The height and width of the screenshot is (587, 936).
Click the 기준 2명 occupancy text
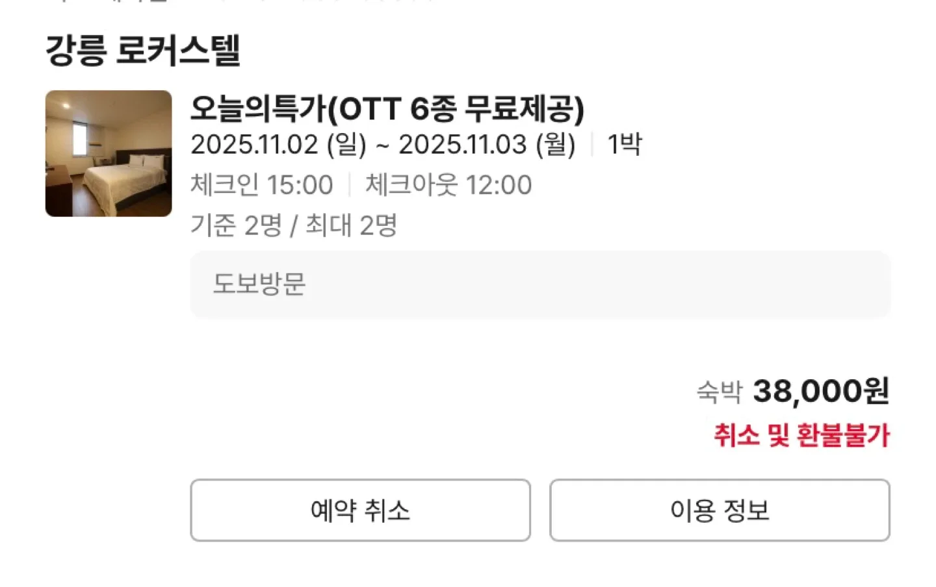tap(236, 225)
